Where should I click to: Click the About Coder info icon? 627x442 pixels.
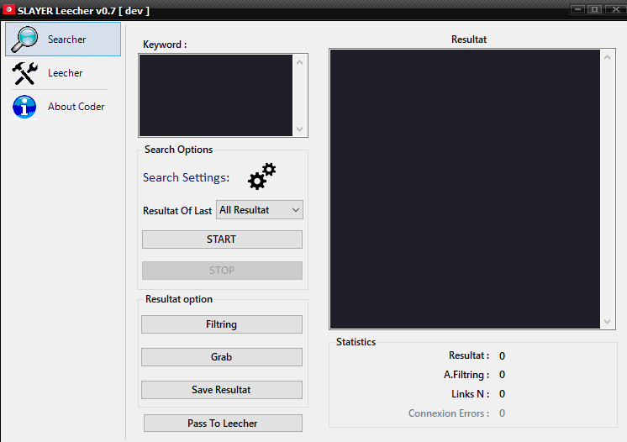24,107
